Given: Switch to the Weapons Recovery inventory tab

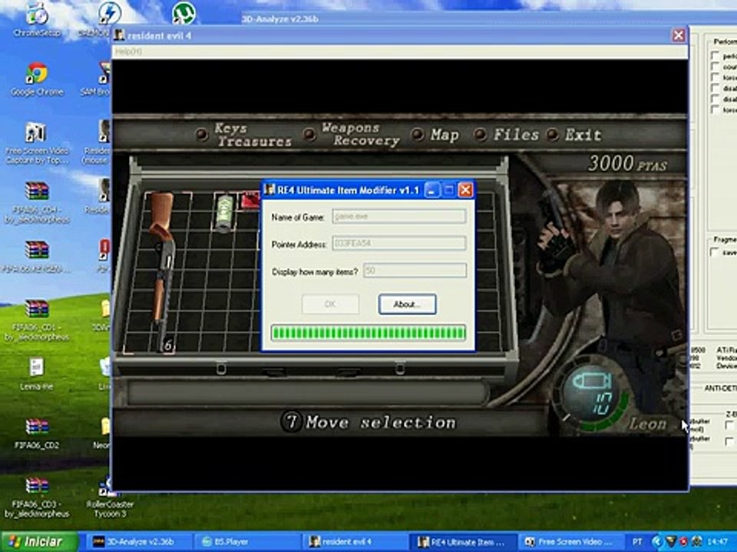Looking at the screenshot, I should pyautogui.click(x=360, y=134).
